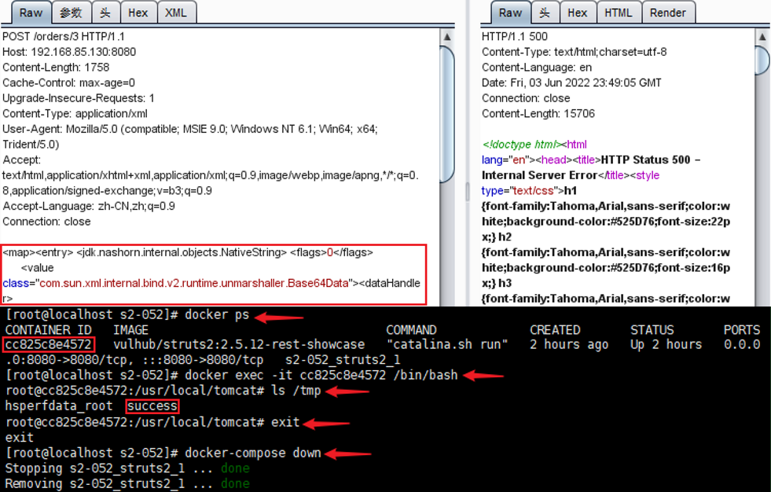Viewport: 771px width, 492px height.
Task: Click "Content-Type: text/html;charset=utf-8" response header
Action: (575, 52)
